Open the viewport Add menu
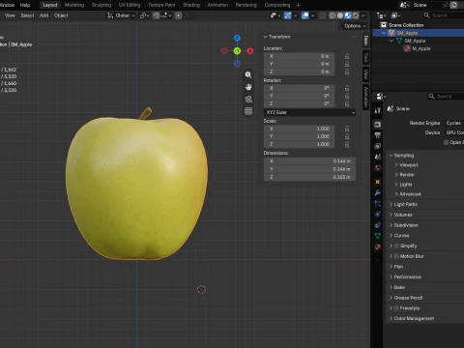 coord(43,15)
